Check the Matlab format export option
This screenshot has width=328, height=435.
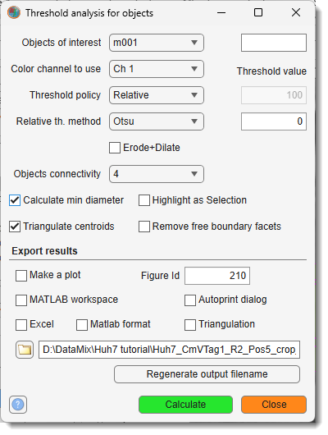82,325
